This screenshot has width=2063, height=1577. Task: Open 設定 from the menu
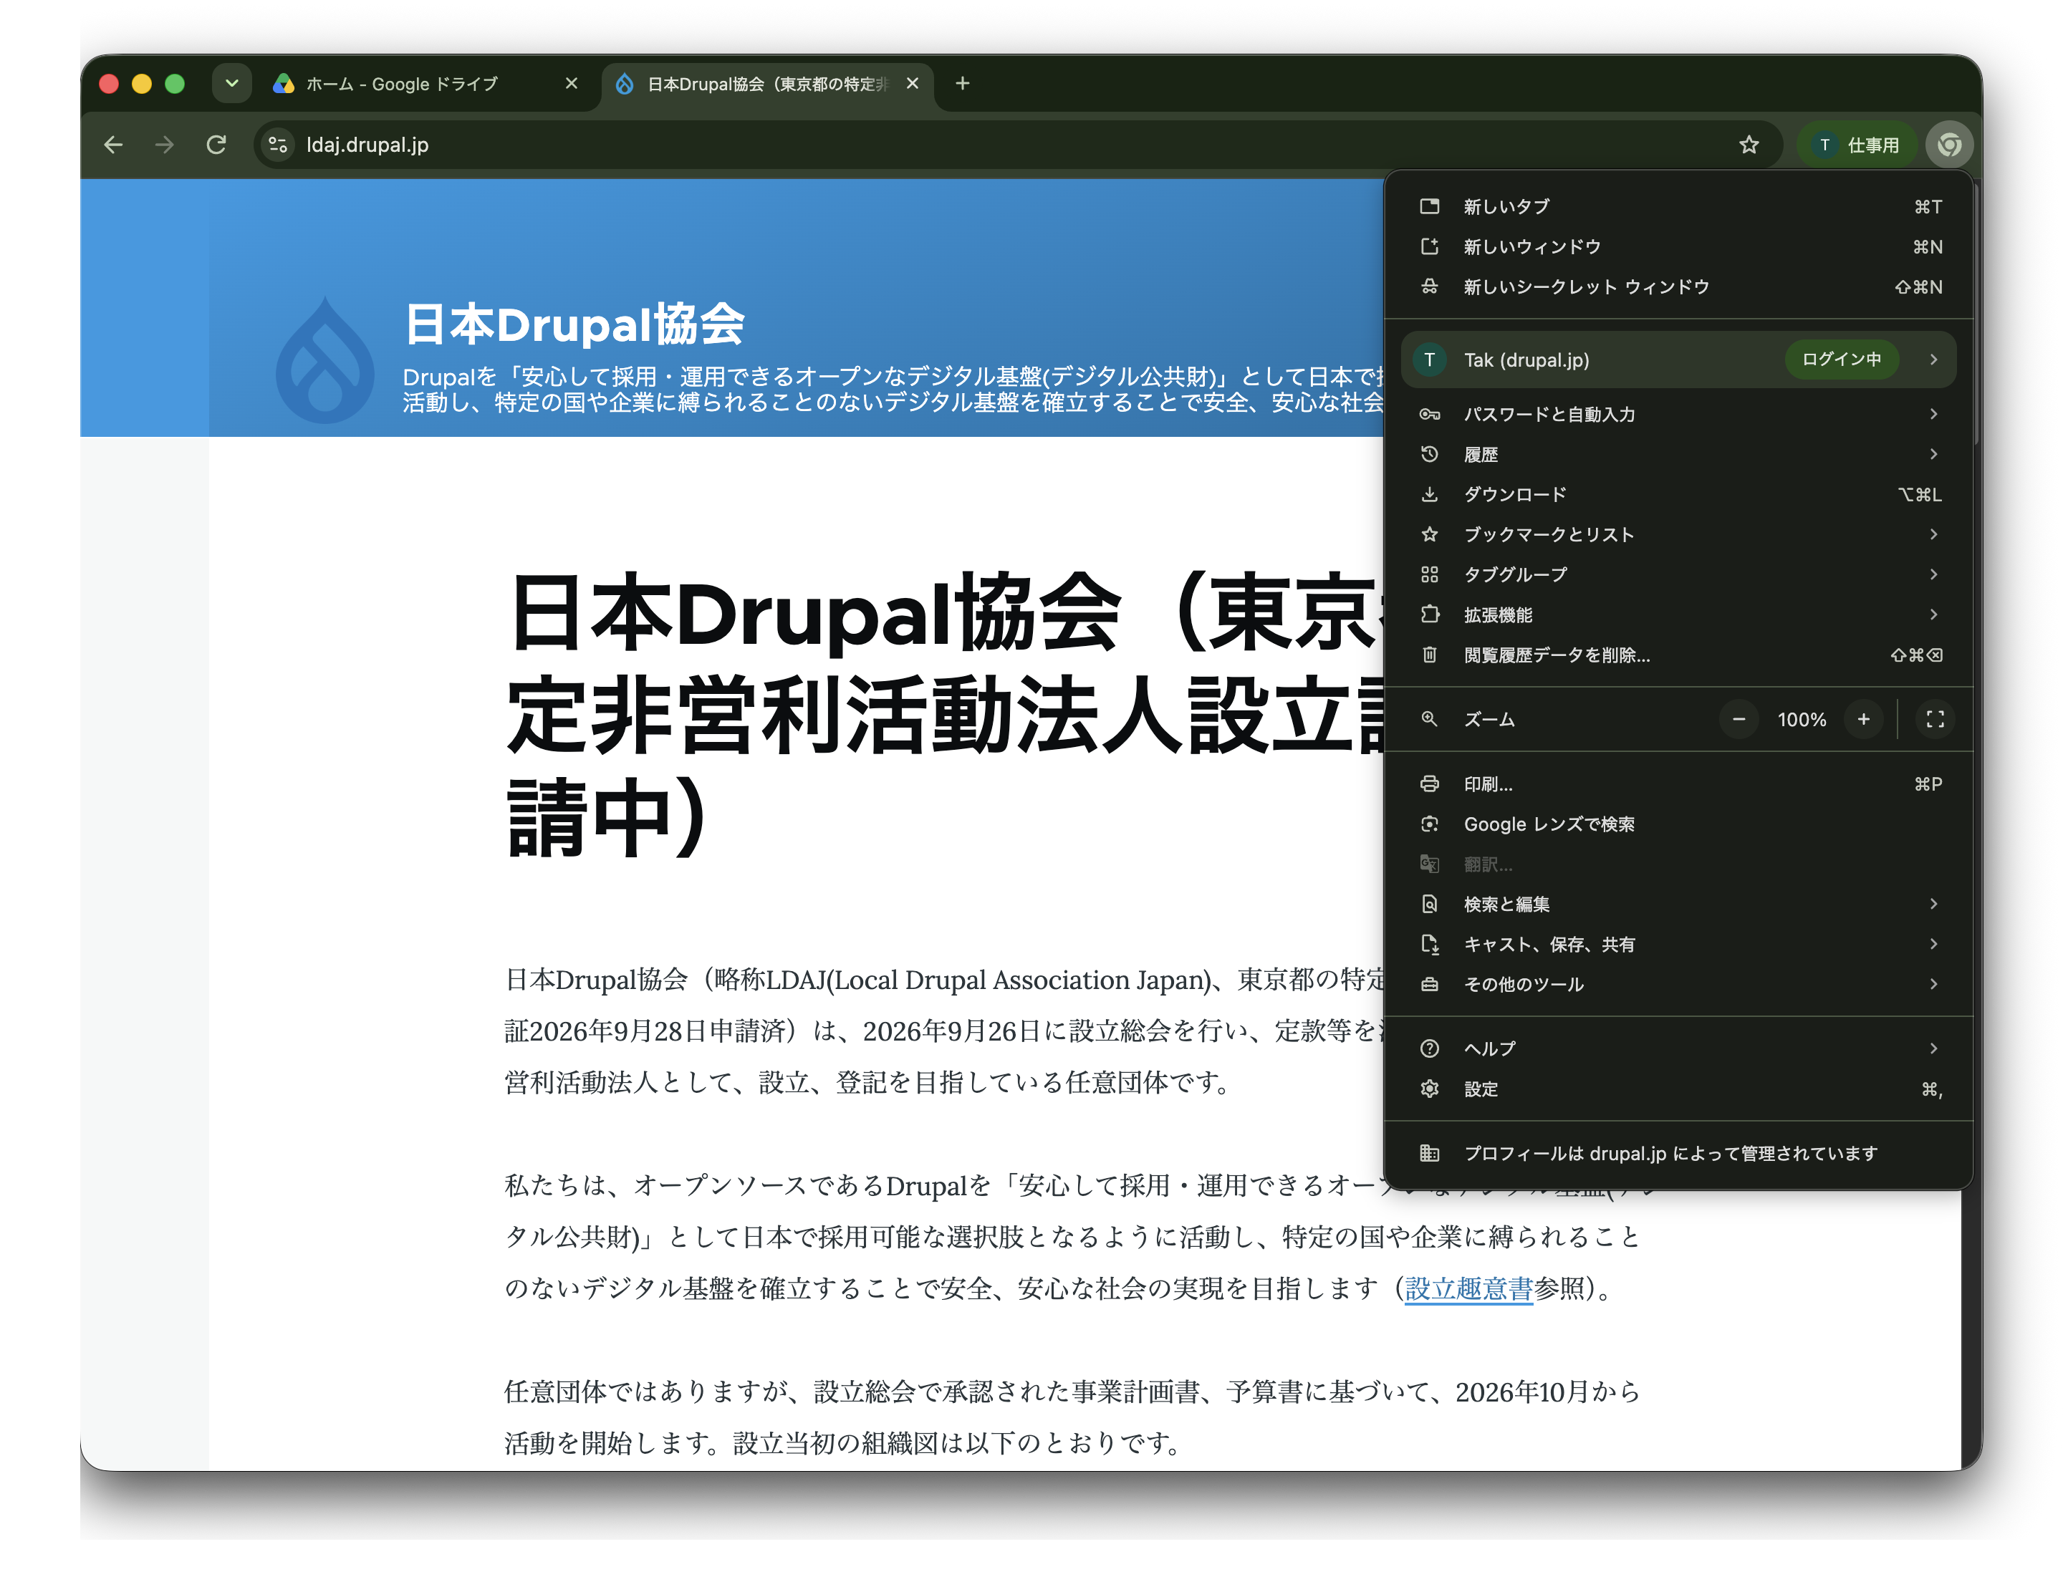1678,1089
